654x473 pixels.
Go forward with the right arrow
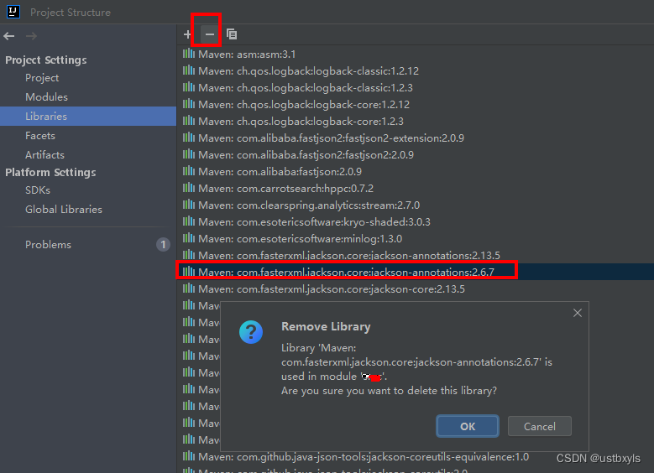click(31, 36)
